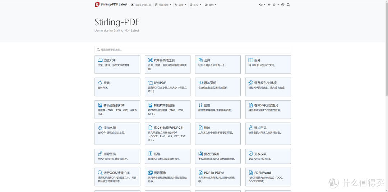Focus the 搜索您需要的功能 search field

pos(193,49)
